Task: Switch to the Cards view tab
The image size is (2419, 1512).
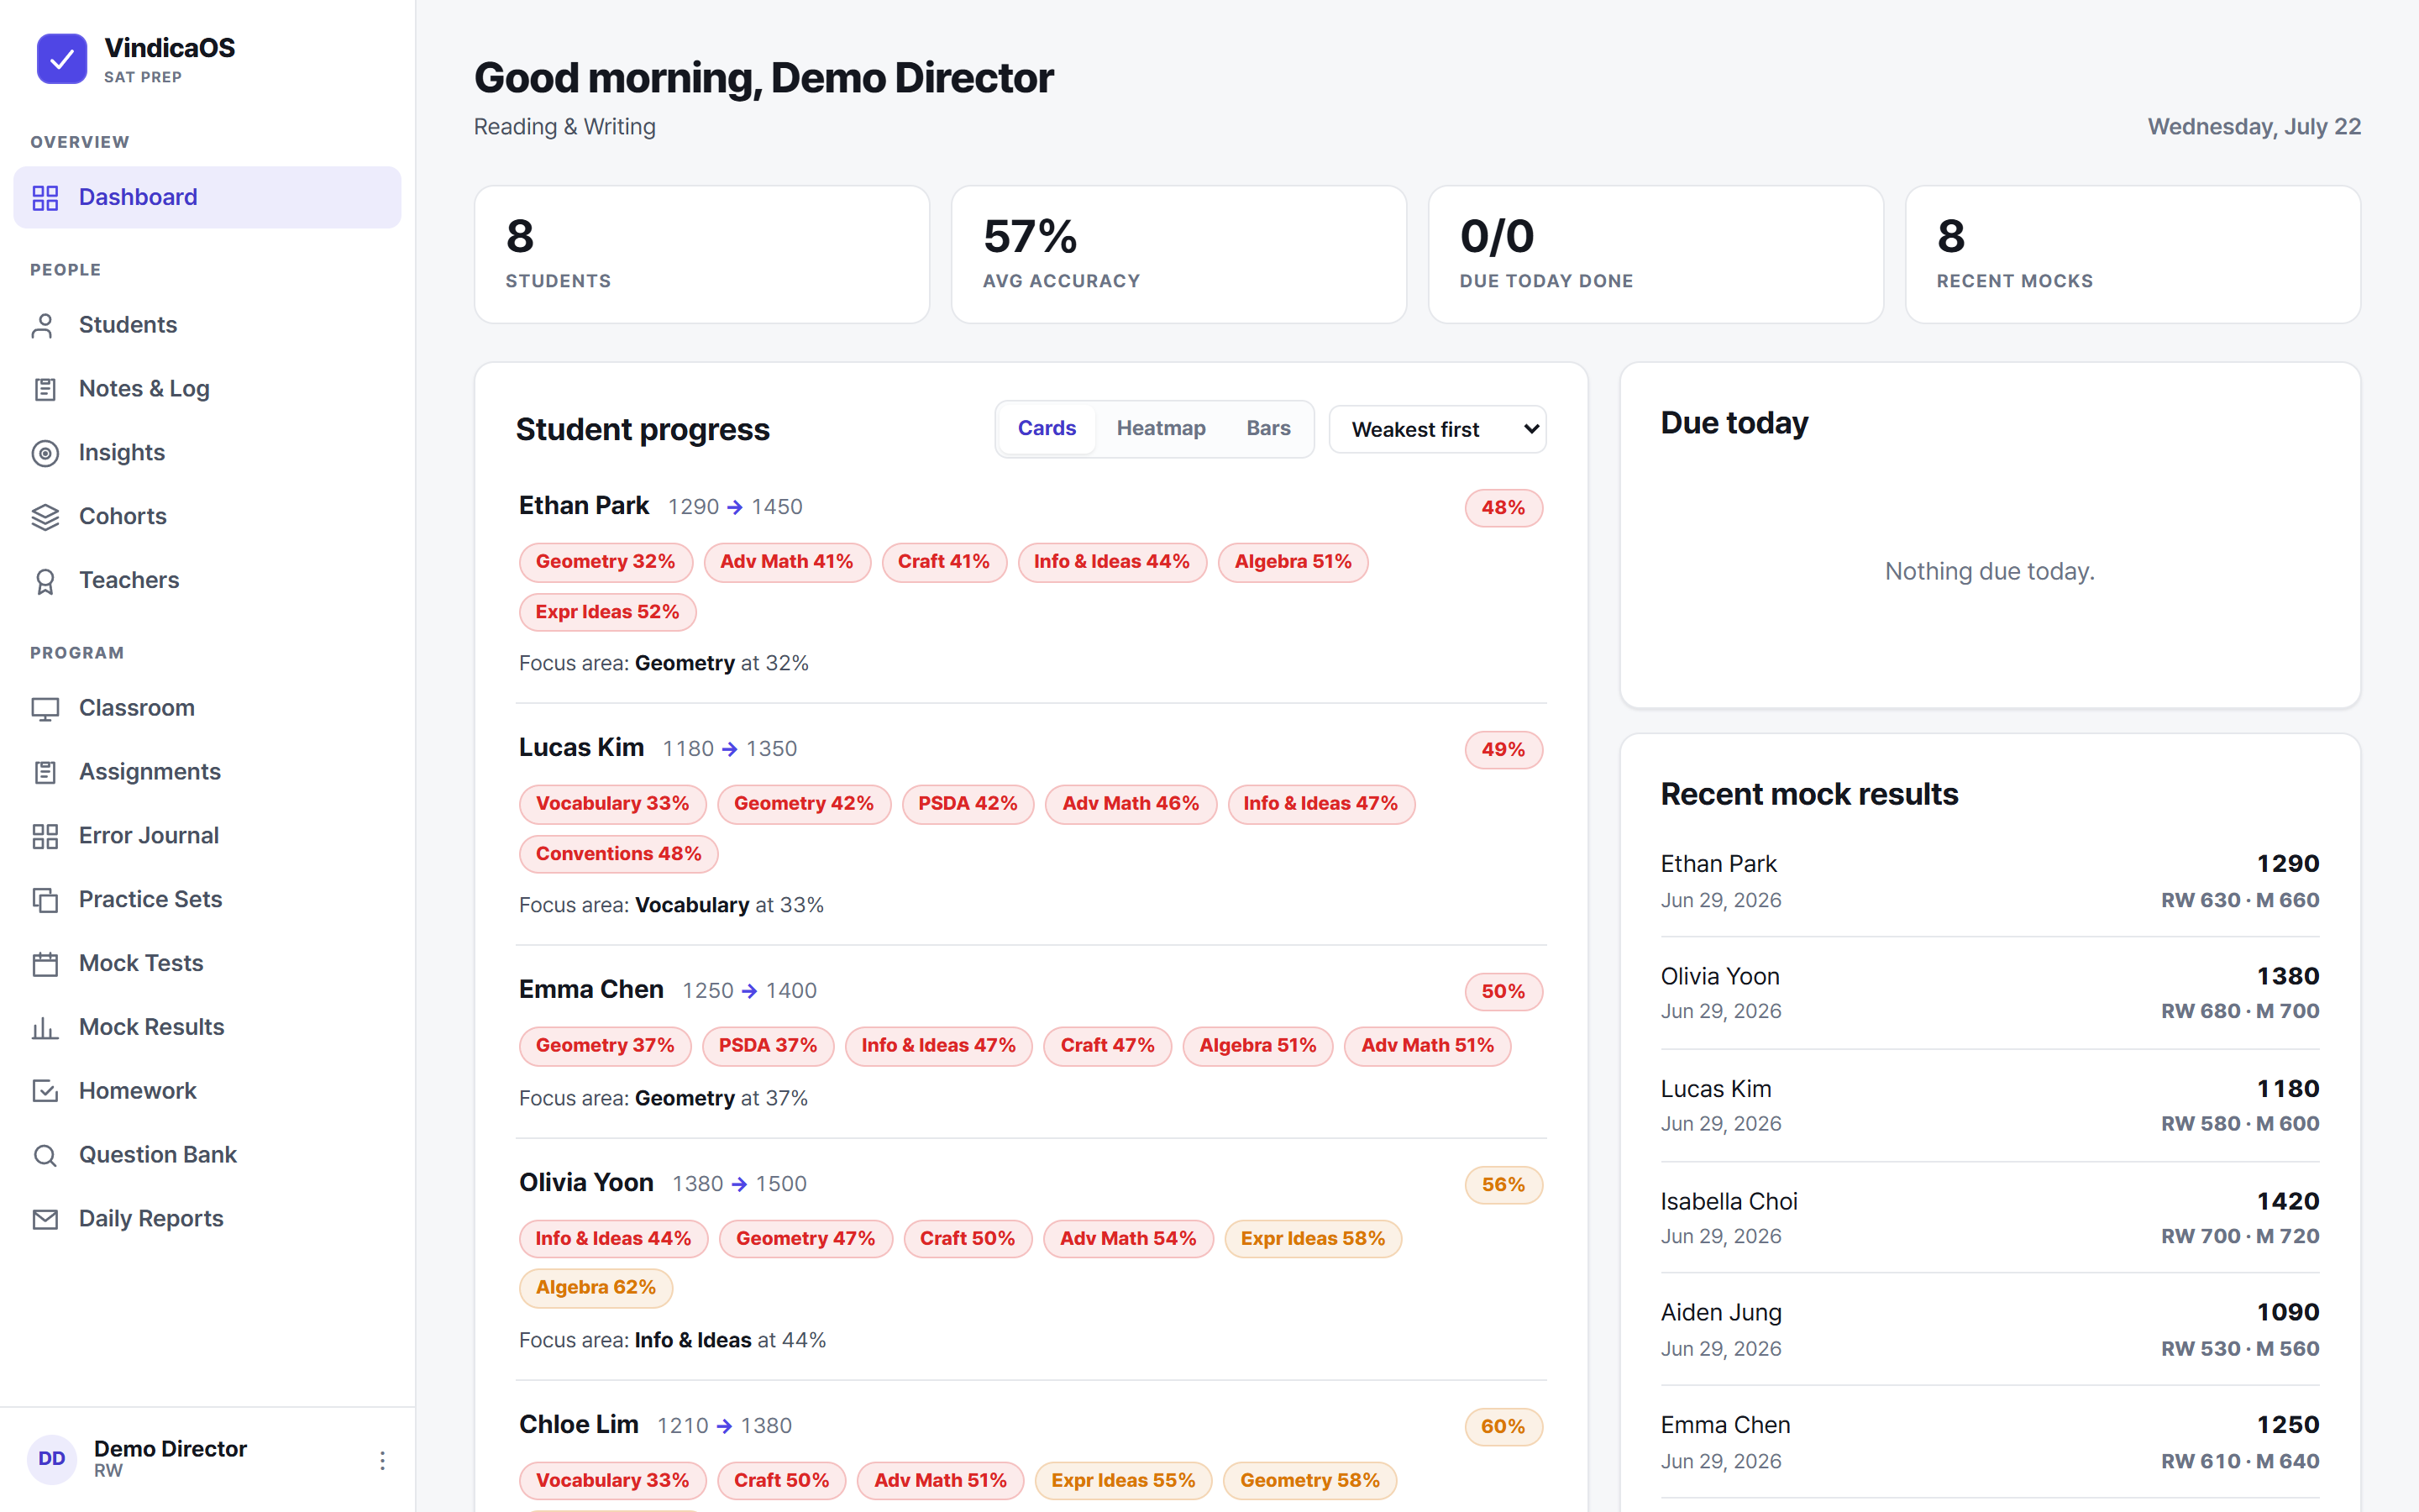Action: tap(1047, 428)
